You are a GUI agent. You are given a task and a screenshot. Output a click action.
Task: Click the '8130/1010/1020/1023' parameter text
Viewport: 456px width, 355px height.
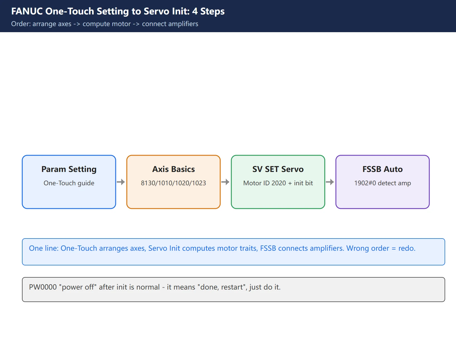coord(174,183)
